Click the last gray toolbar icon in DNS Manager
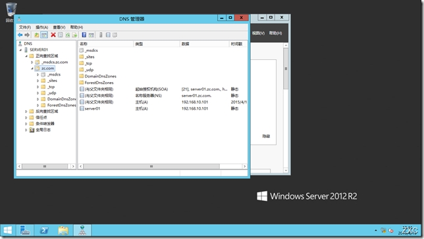 [x=115, y=35]
